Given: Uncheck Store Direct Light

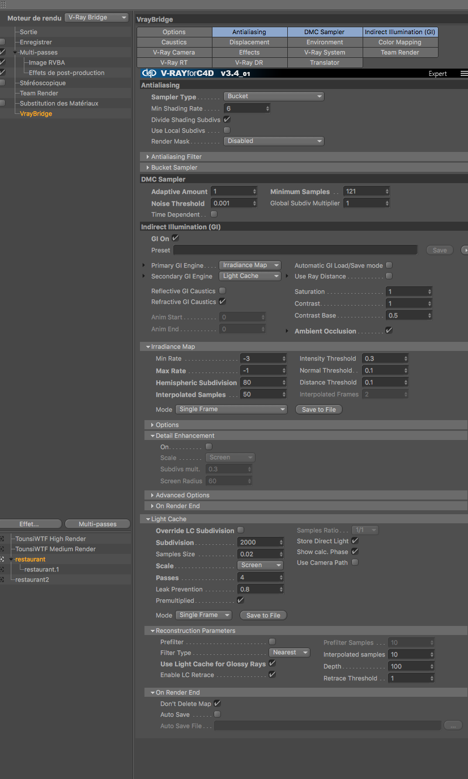Looking at the screenshot, I should pyautogui.click(x=355, y=541).
